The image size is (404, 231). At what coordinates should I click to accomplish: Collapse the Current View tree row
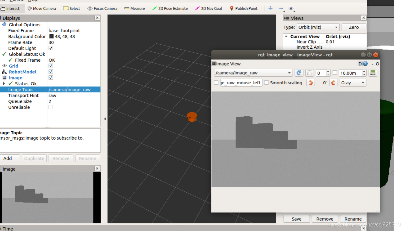coord(286,36)
